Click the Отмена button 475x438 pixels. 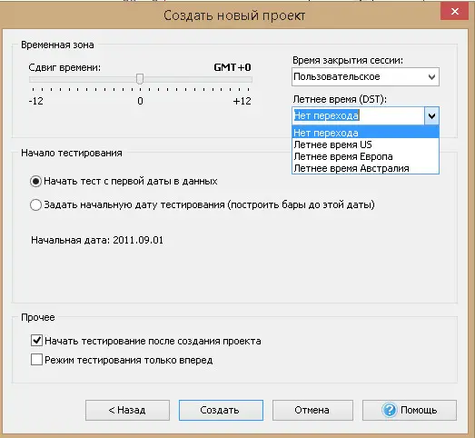click(312, 410)
